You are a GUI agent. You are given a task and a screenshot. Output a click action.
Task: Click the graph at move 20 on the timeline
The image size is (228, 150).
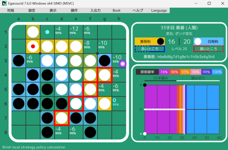[169, 109]
